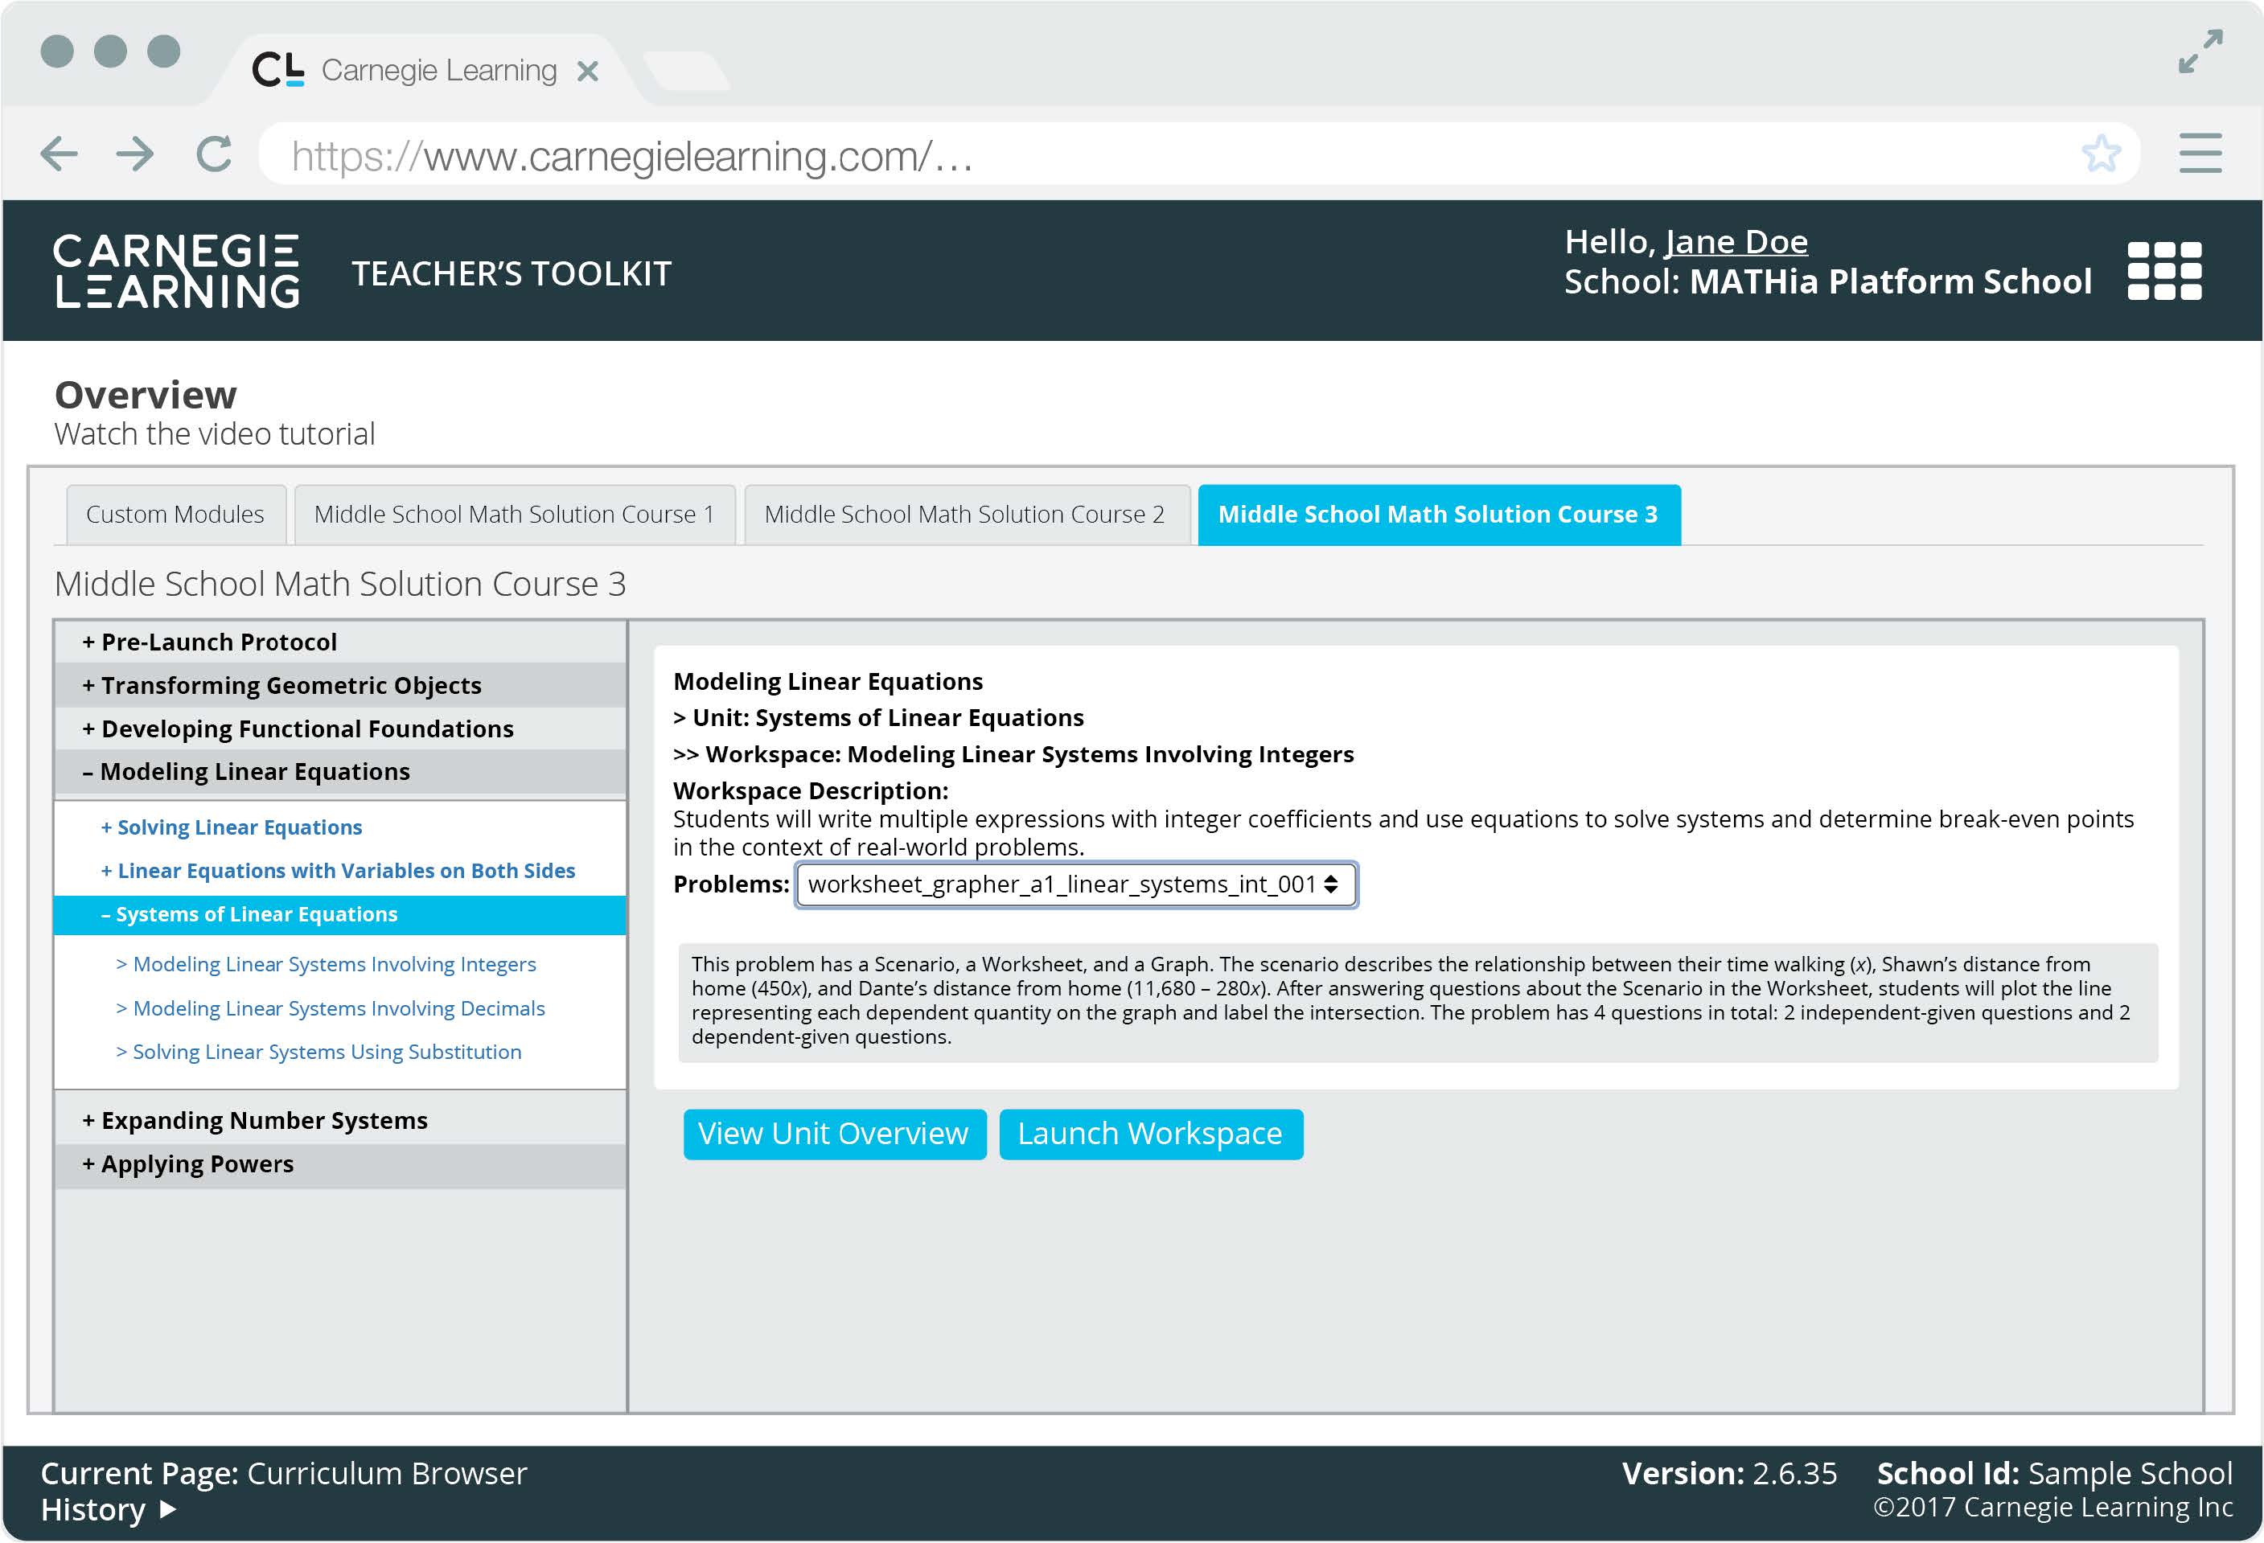Expand Applying Powers module
The image size is (2264, 1543).
pos(340,1164)
